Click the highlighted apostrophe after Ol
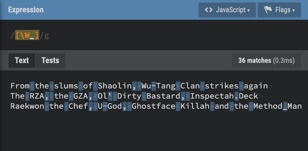The width and height of the screenshot is (308, 151). [x=110, y=96]
